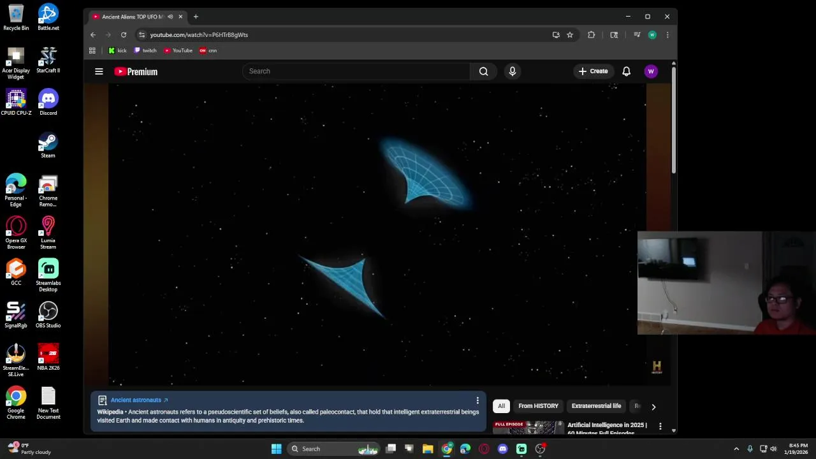Select the New Text Document file
Screen dimensions: 816x459
pyautogui.click(x=48, y=403)
